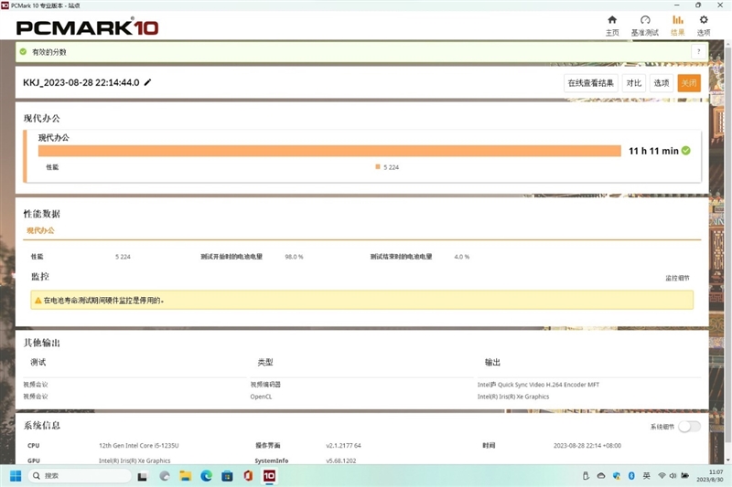The width and height of the screenshot is (732, 487).
Task: Switch to the 结果 results tab
Action: click(x=677, y=26)
